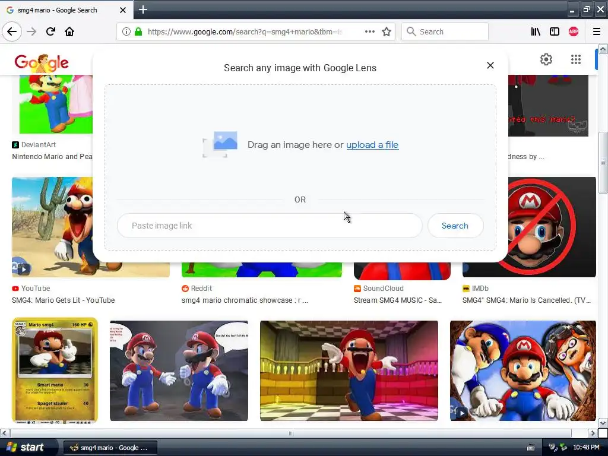Click the browser Search box

[x=445, y=31]
